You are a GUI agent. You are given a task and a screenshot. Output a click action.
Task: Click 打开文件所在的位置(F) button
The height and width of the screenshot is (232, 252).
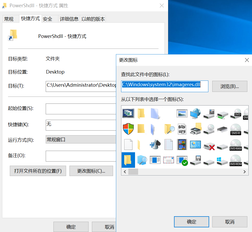(x=38, y=171)
